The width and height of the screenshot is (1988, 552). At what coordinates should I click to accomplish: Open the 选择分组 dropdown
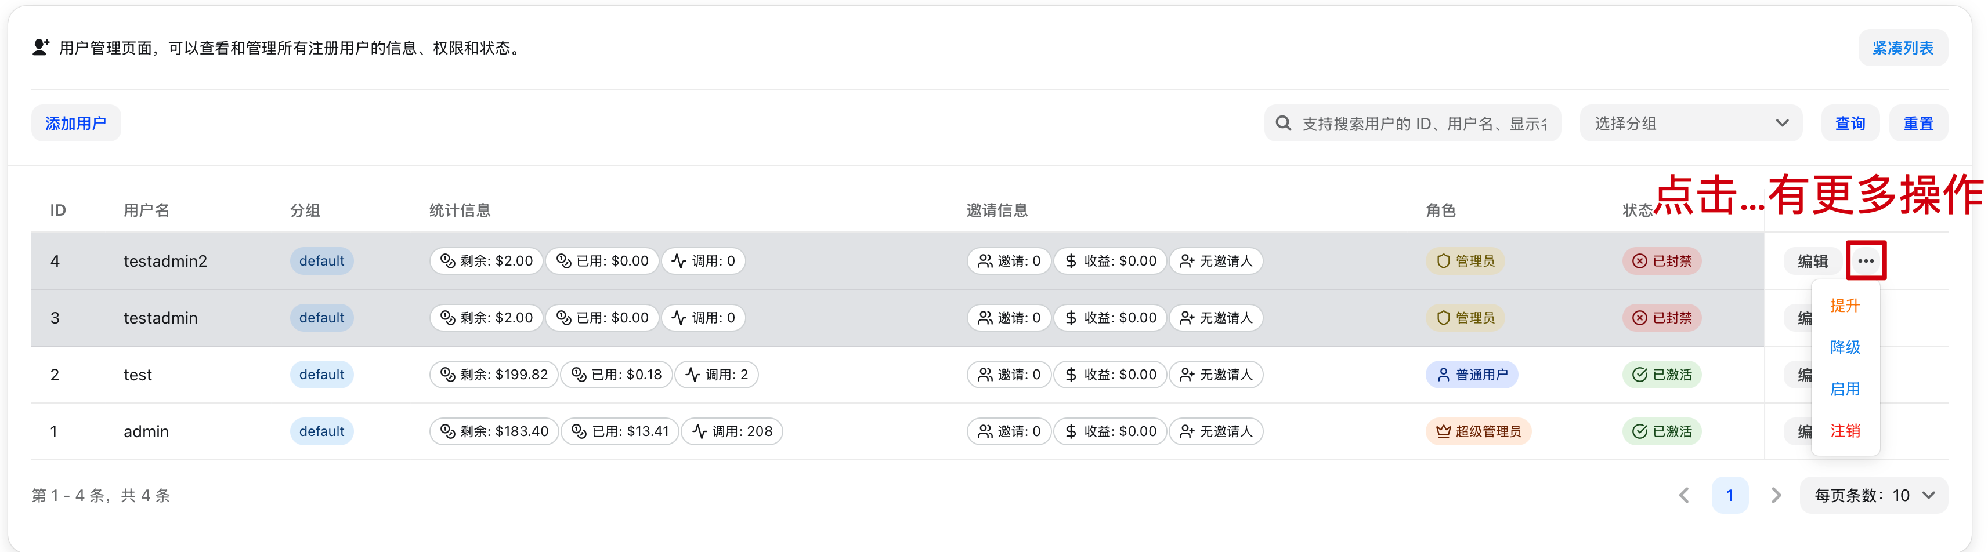tap(1690, 122)
